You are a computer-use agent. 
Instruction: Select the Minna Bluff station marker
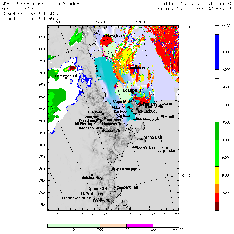point(142,139)
